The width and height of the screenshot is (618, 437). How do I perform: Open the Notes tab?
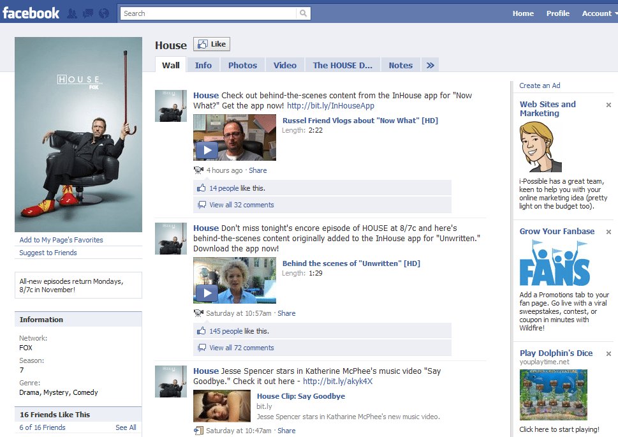[x=401, y=66]
